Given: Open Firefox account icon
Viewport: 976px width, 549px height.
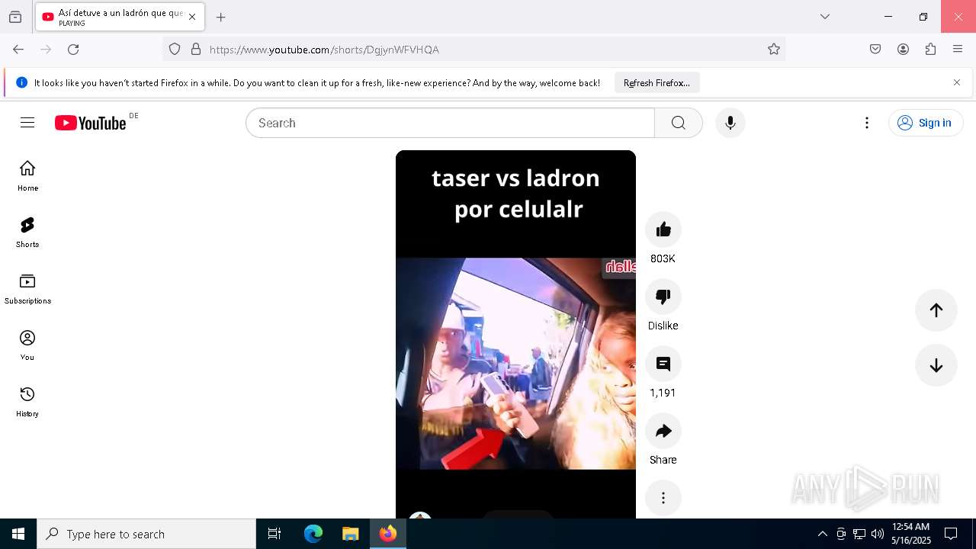Looking at the screenshot, I should [903, 50].
